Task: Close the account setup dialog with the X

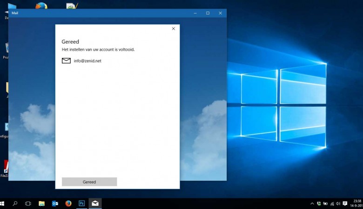Action: click(x=174, y=29)
